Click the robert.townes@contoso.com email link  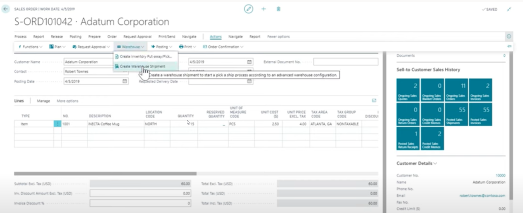[x=482, y=196]
